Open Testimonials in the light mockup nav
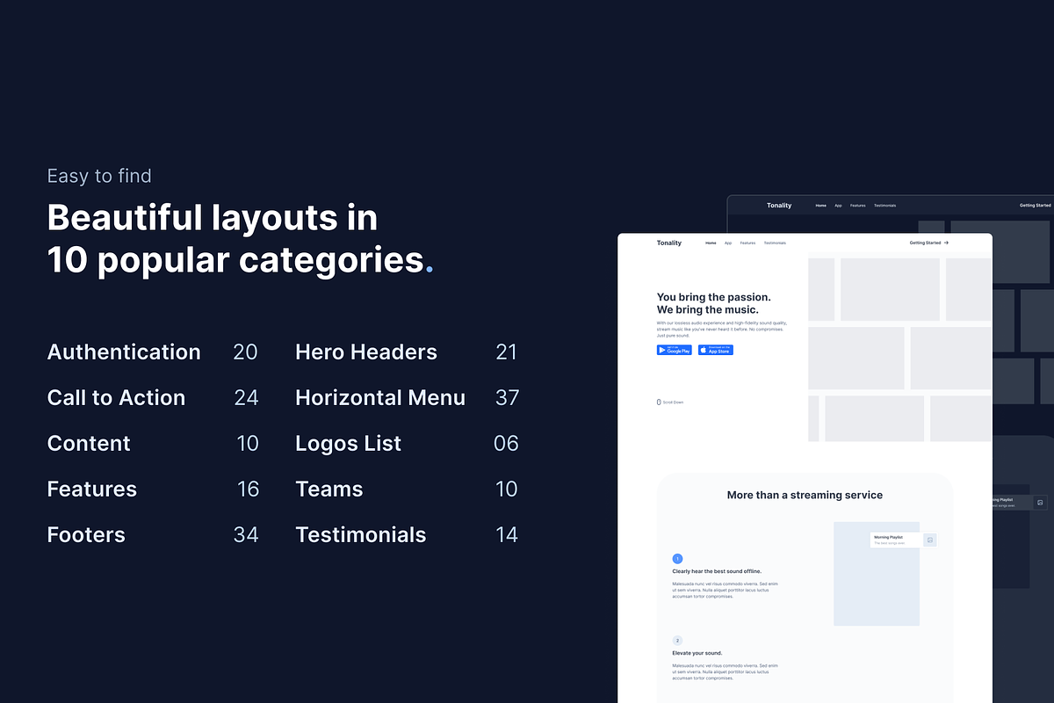This screenshot has height=703, width=1054. pos(775,243)
